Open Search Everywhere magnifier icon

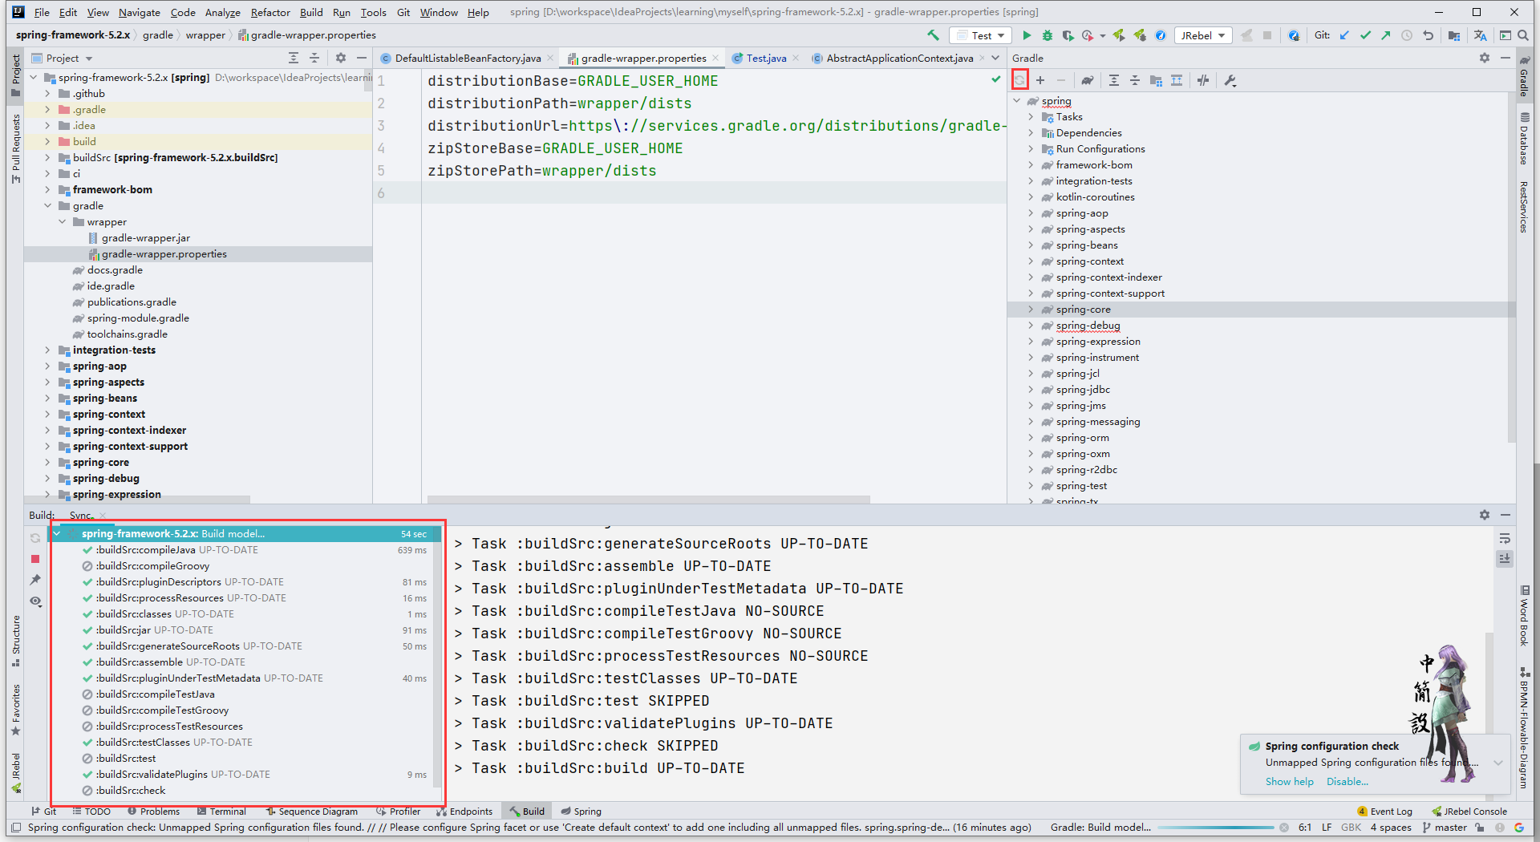coord(1523,35)
